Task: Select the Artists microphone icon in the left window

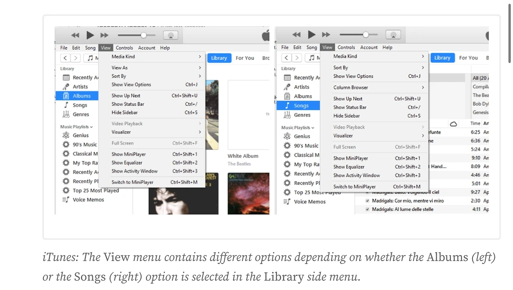Action: (66, 87)
